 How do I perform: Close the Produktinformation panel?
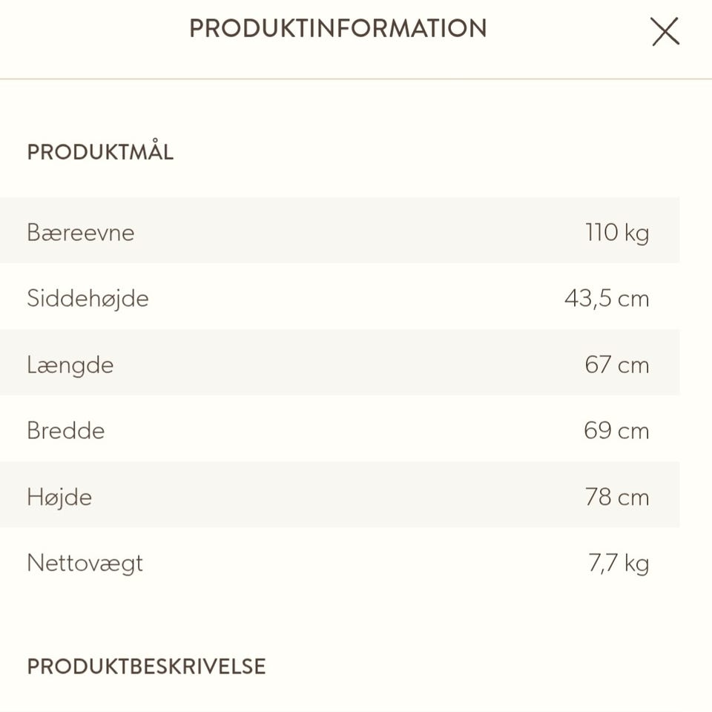[665, 32]
